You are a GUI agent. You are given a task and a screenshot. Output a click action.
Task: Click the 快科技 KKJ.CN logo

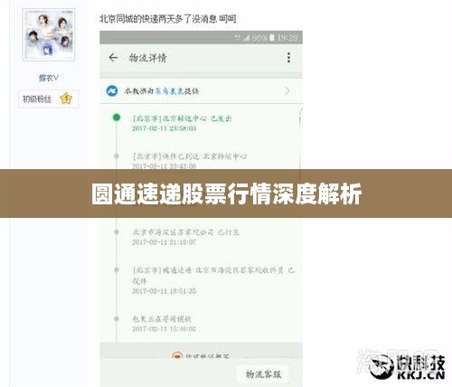point(407,367)
